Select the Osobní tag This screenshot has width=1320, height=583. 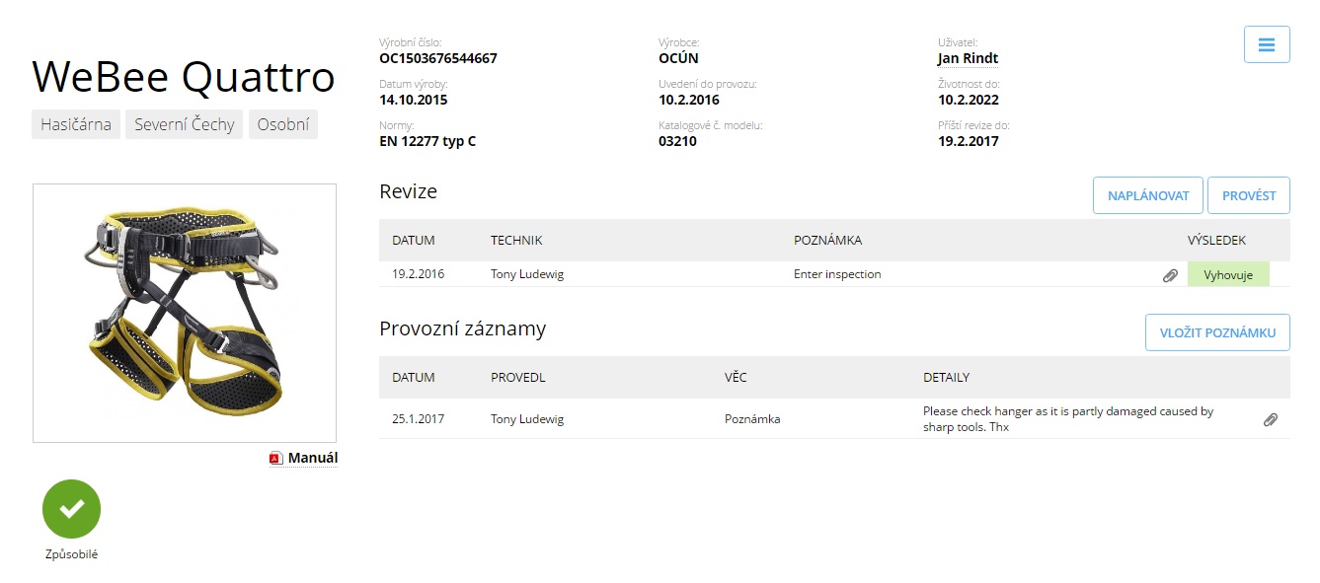283,124
